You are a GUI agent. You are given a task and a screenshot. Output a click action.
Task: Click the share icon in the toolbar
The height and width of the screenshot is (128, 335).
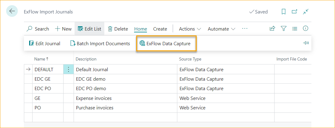pyautogui.click(x=272, y=28)
